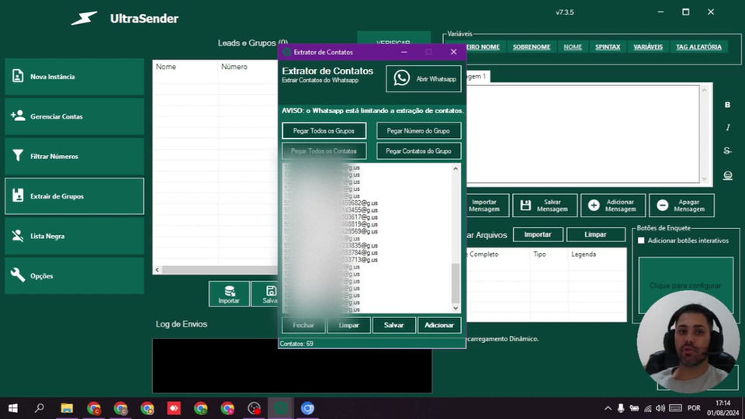Open the VARIÁVEIS link

648,47
